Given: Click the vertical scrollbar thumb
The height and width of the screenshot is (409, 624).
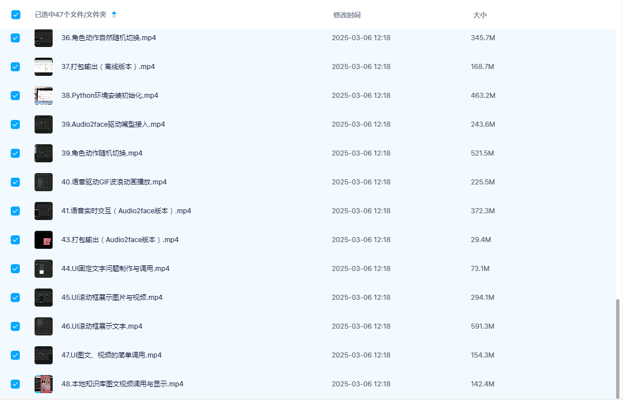Looking at the screenshot, I should coord(618,348).
